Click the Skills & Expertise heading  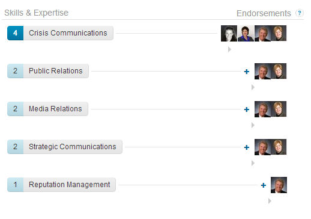[37, 13]
